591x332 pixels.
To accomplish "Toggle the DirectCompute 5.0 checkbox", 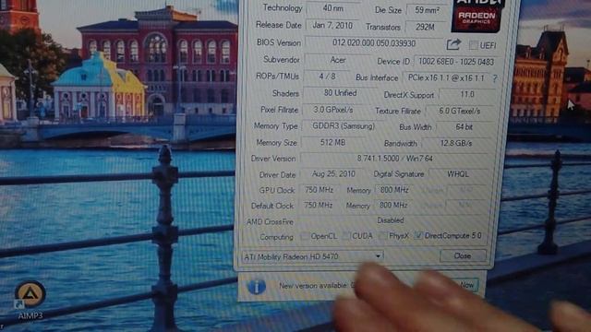I will pos(418,236).
